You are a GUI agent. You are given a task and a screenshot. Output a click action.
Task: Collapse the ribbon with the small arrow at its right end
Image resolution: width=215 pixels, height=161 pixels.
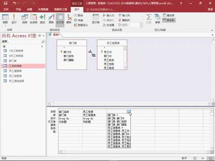coord(212,30)
